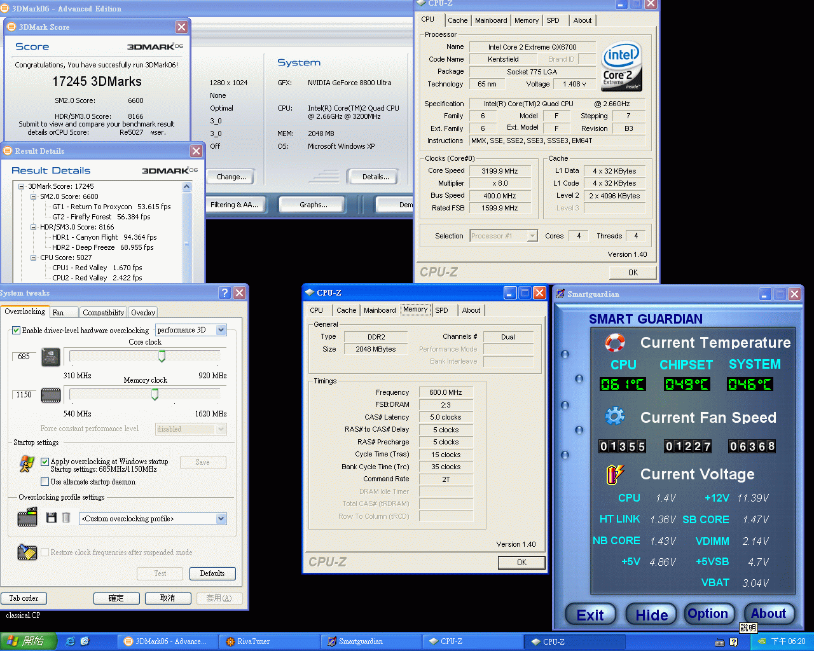
Task: Click the keyboard tray icon
Action: [720, 642]
